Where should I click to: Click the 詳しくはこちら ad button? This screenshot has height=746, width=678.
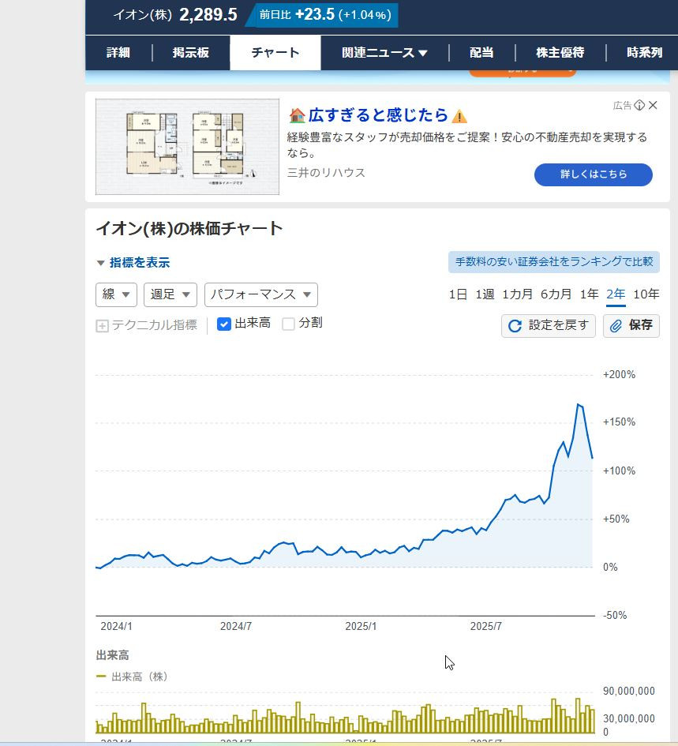point(593,174)
